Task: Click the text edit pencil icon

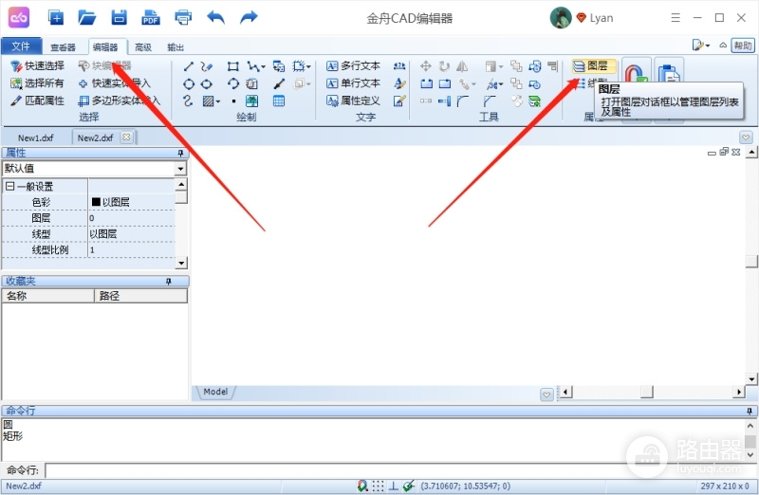Action: 399,101
